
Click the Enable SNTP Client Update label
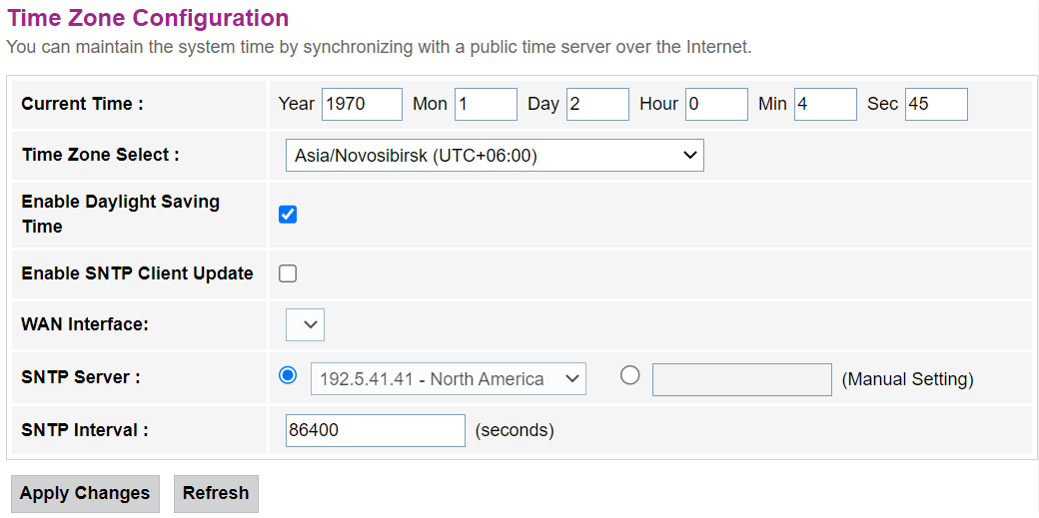click(137, 273)
